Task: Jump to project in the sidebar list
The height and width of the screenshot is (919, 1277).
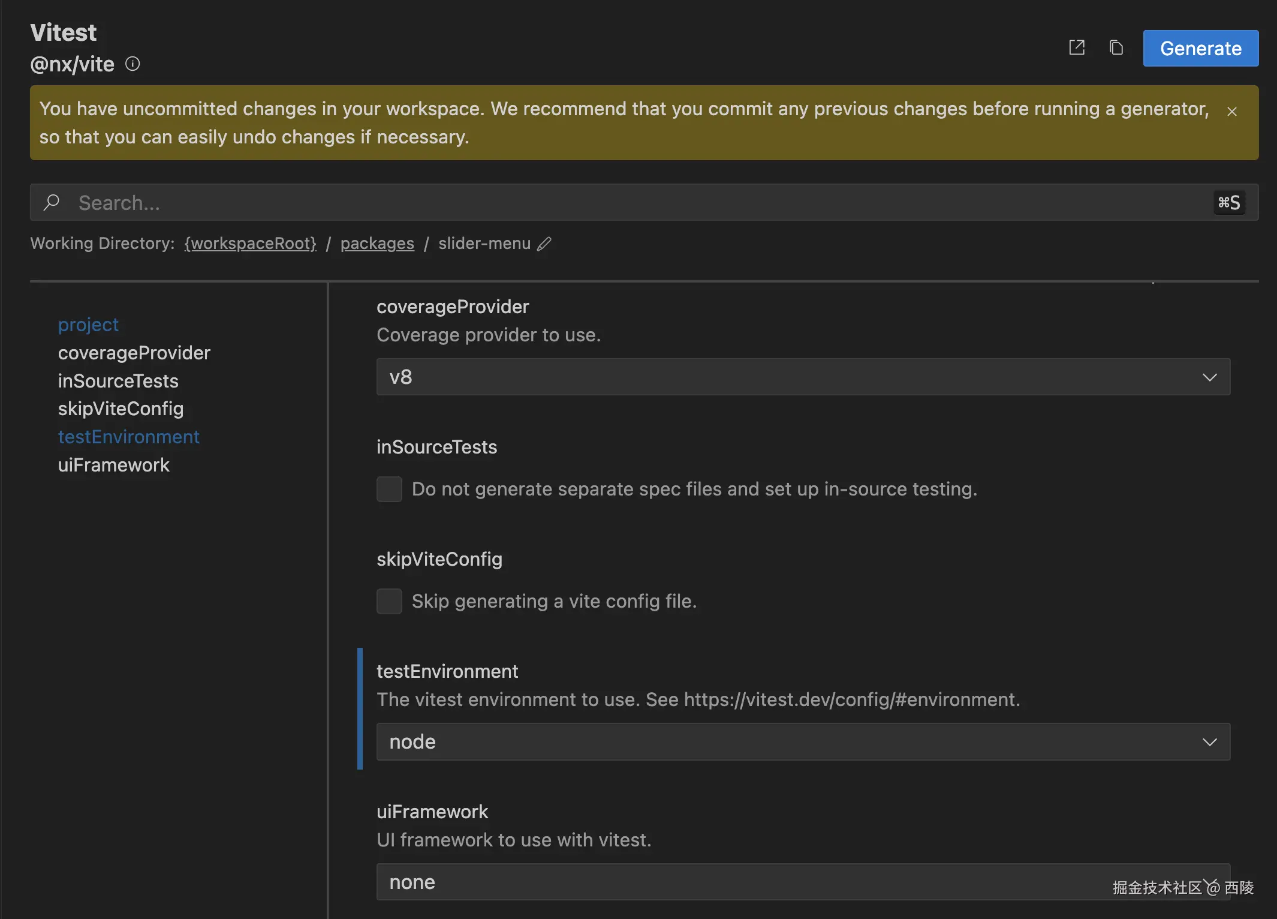Action: click(88, 325)
